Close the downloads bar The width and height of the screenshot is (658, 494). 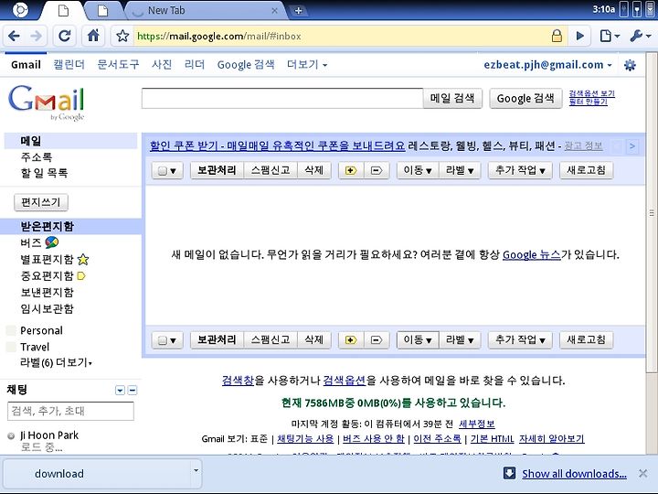[642, 474]
